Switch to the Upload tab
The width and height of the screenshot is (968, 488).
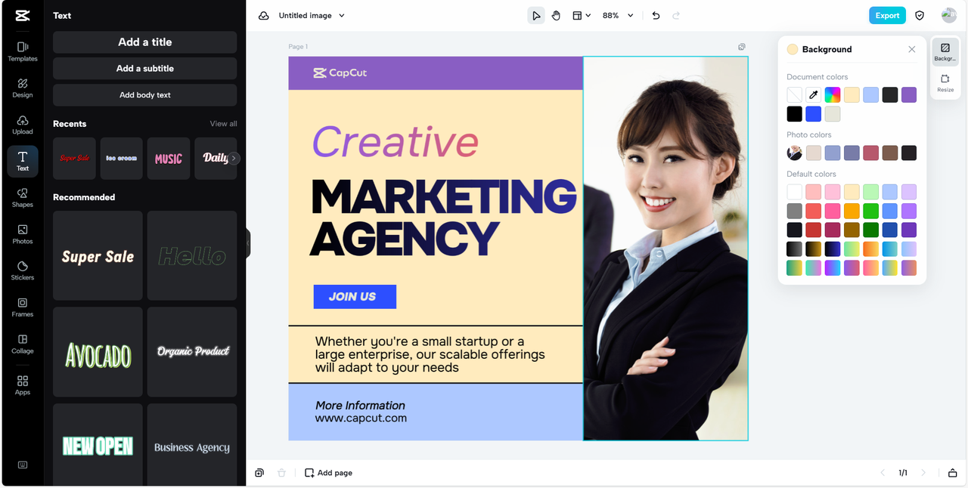(x=23, y=125)
